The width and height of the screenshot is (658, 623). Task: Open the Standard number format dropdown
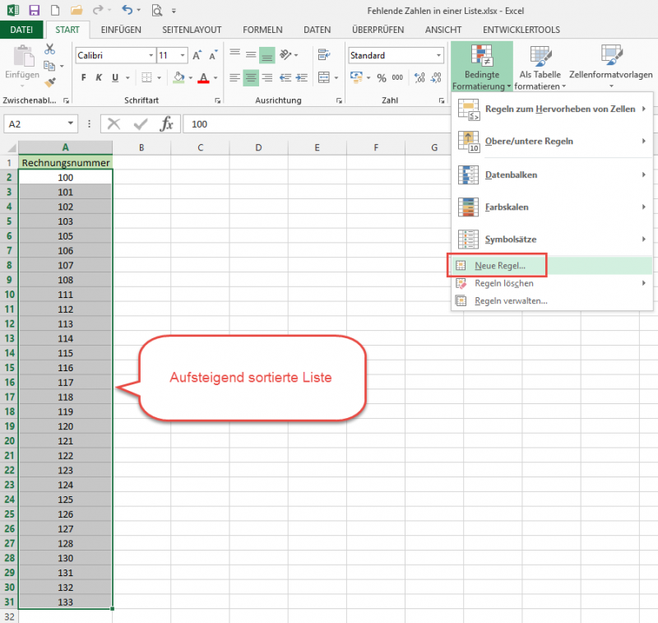click(438, 55)
